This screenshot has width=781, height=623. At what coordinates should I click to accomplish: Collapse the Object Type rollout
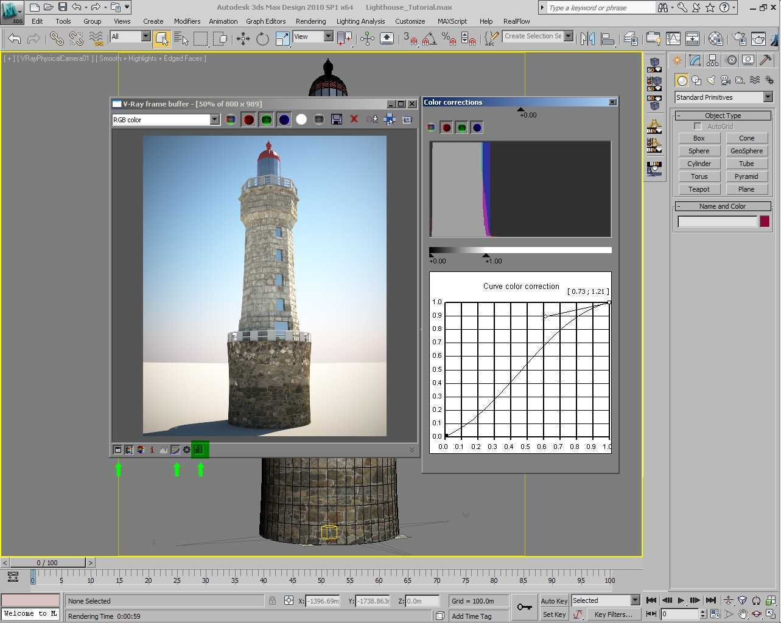coord(723,116)
